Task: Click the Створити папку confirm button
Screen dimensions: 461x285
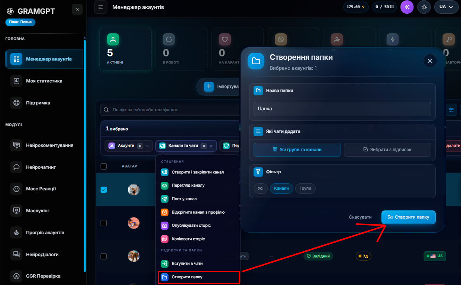Action: (408, 217)
